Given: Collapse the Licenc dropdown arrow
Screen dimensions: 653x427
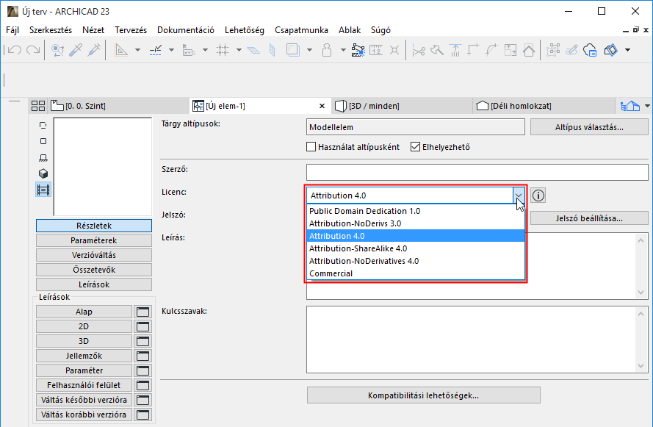Looking at the screenshot, I should coord(519,195).
